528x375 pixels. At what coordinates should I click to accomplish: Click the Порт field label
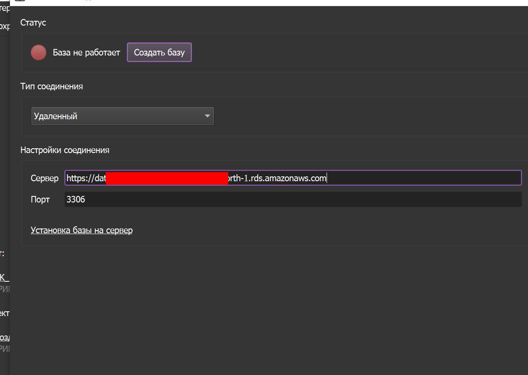40,200
